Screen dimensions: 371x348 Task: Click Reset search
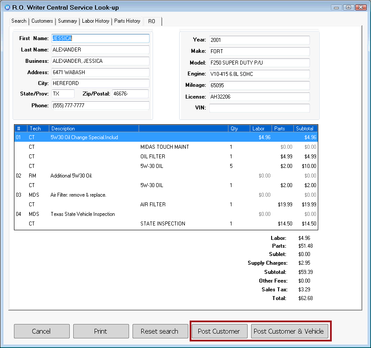[x=160, y=331]
